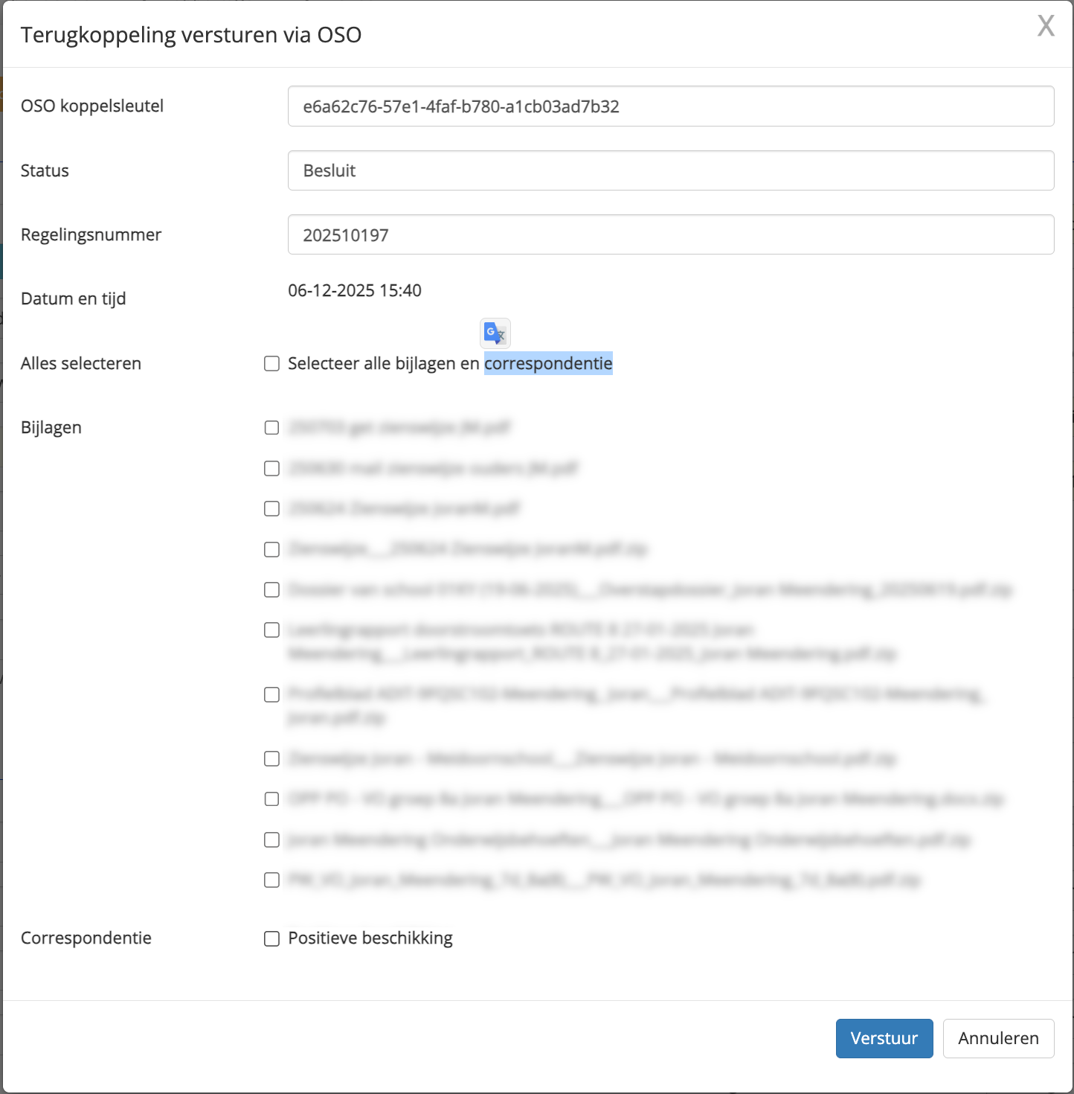Check the fourth Bijlagen attachment (pdf.zip)
This screenshot has height=1094, width=1074.
pos(272,550)
